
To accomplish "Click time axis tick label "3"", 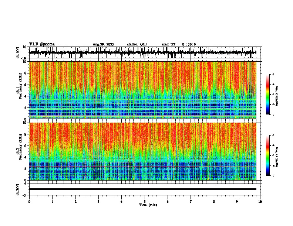I will [x=98, y=202].
